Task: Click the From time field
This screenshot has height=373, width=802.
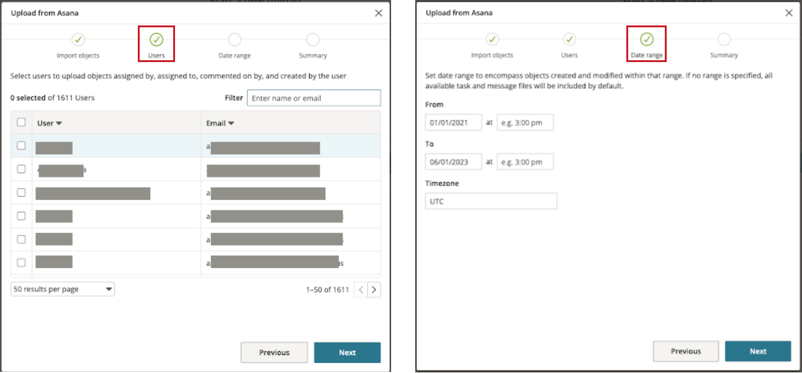Action: pyautogui.click(x=525, y=122)
